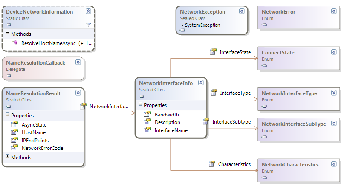Click the comment tag icon in NetworkCharacteristics
The width and height of the screenshot is (341, 186).
[x=264, y=178]
